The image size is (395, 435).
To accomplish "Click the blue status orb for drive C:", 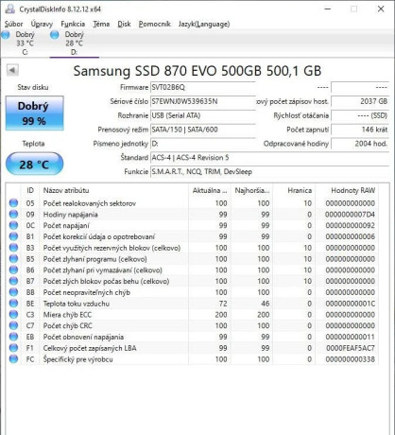I will click(x=6, y=35).
